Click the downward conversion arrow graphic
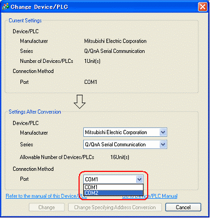Image resolution: width=210 pixels, height=218 pixels. click(x=80, y=102)
